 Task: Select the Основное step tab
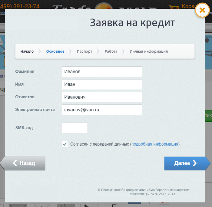[55, 51]
